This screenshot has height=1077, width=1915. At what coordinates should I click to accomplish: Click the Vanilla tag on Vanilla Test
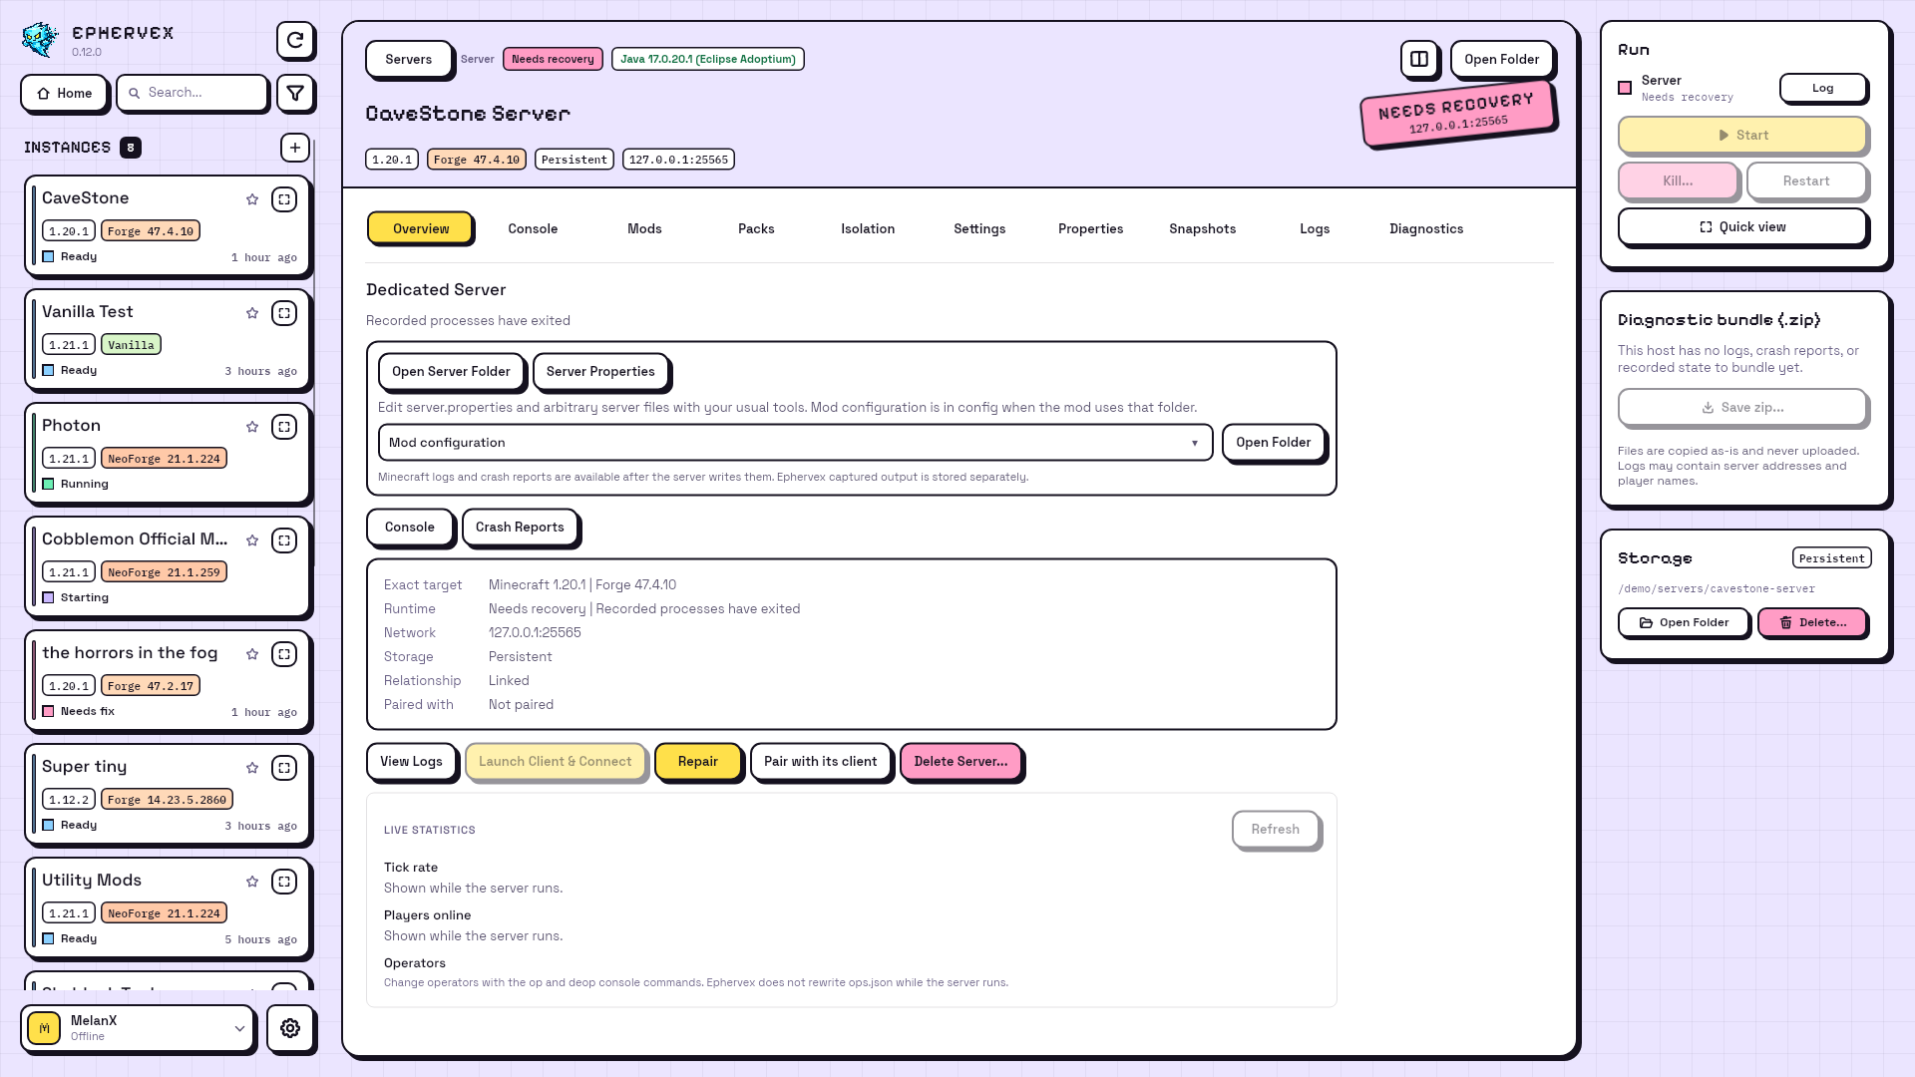click(131, 345)
